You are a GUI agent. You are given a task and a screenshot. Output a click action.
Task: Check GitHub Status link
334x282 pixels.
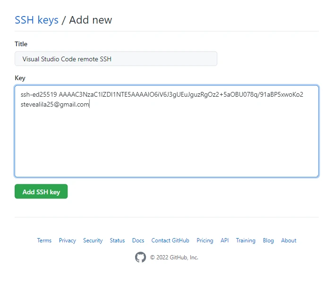point(117,241)
